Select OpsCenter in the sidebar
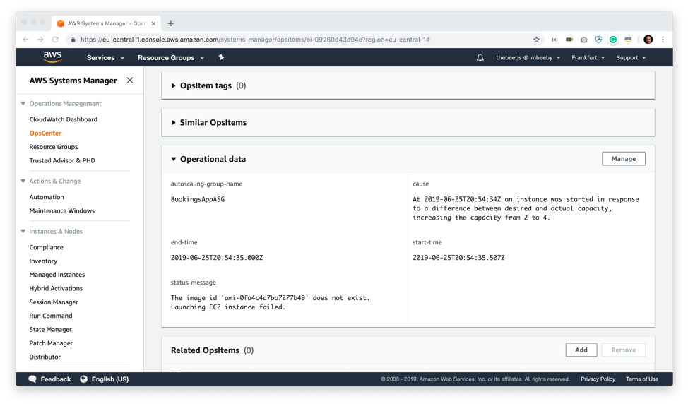Image resolution: width=688 pixels, height=404 pixels. pos(45,133)
